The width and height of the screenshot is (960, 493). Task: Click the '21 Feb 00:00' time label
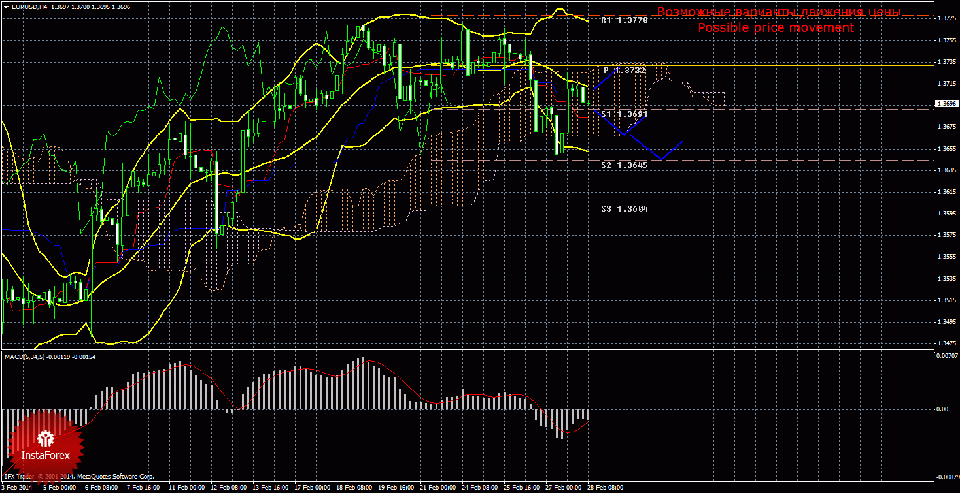[437, 488]
